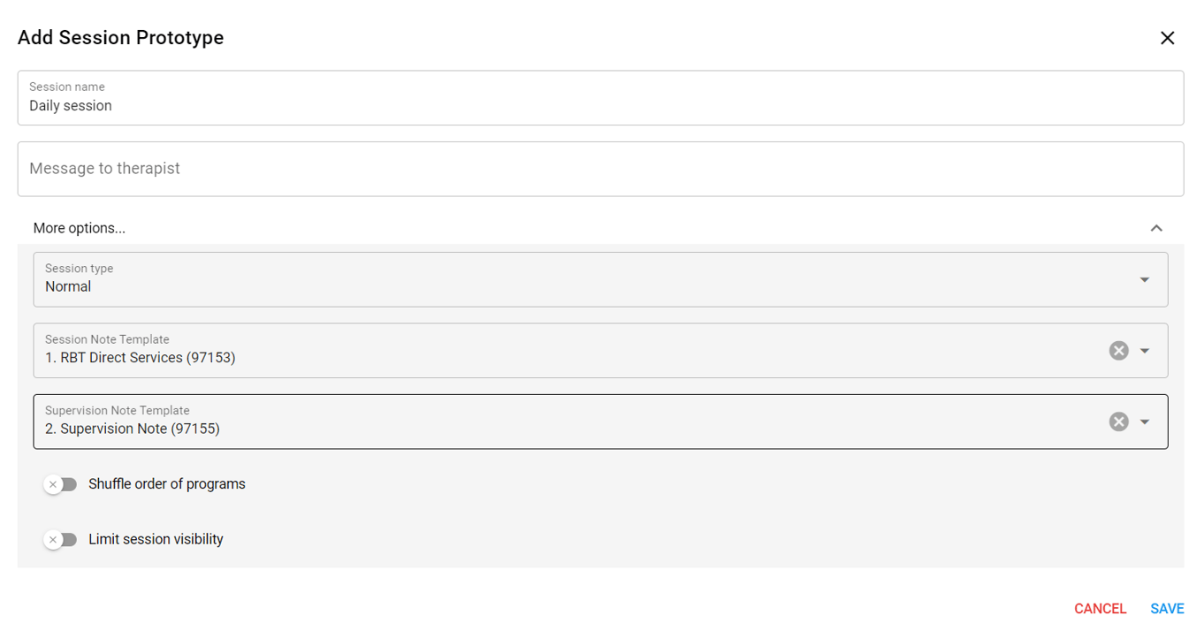The width and height of the screenshot is (1204, 638).
Task: Collapse options using the chevron-up icon
Action: [1155, 228]
